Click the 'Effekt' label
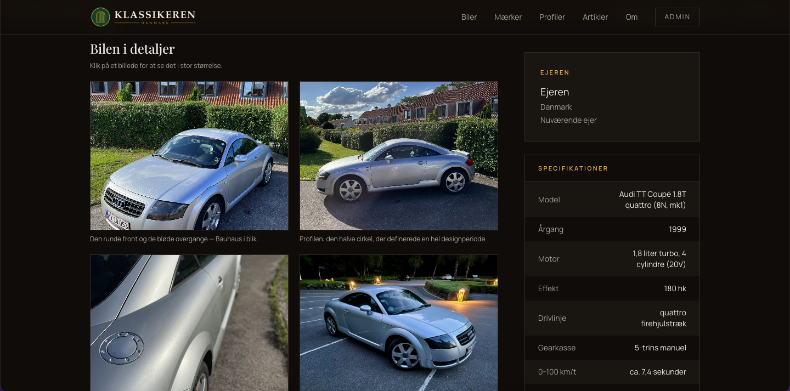Image resolution: width=790 pixels, height=391 pixels. 548,288
